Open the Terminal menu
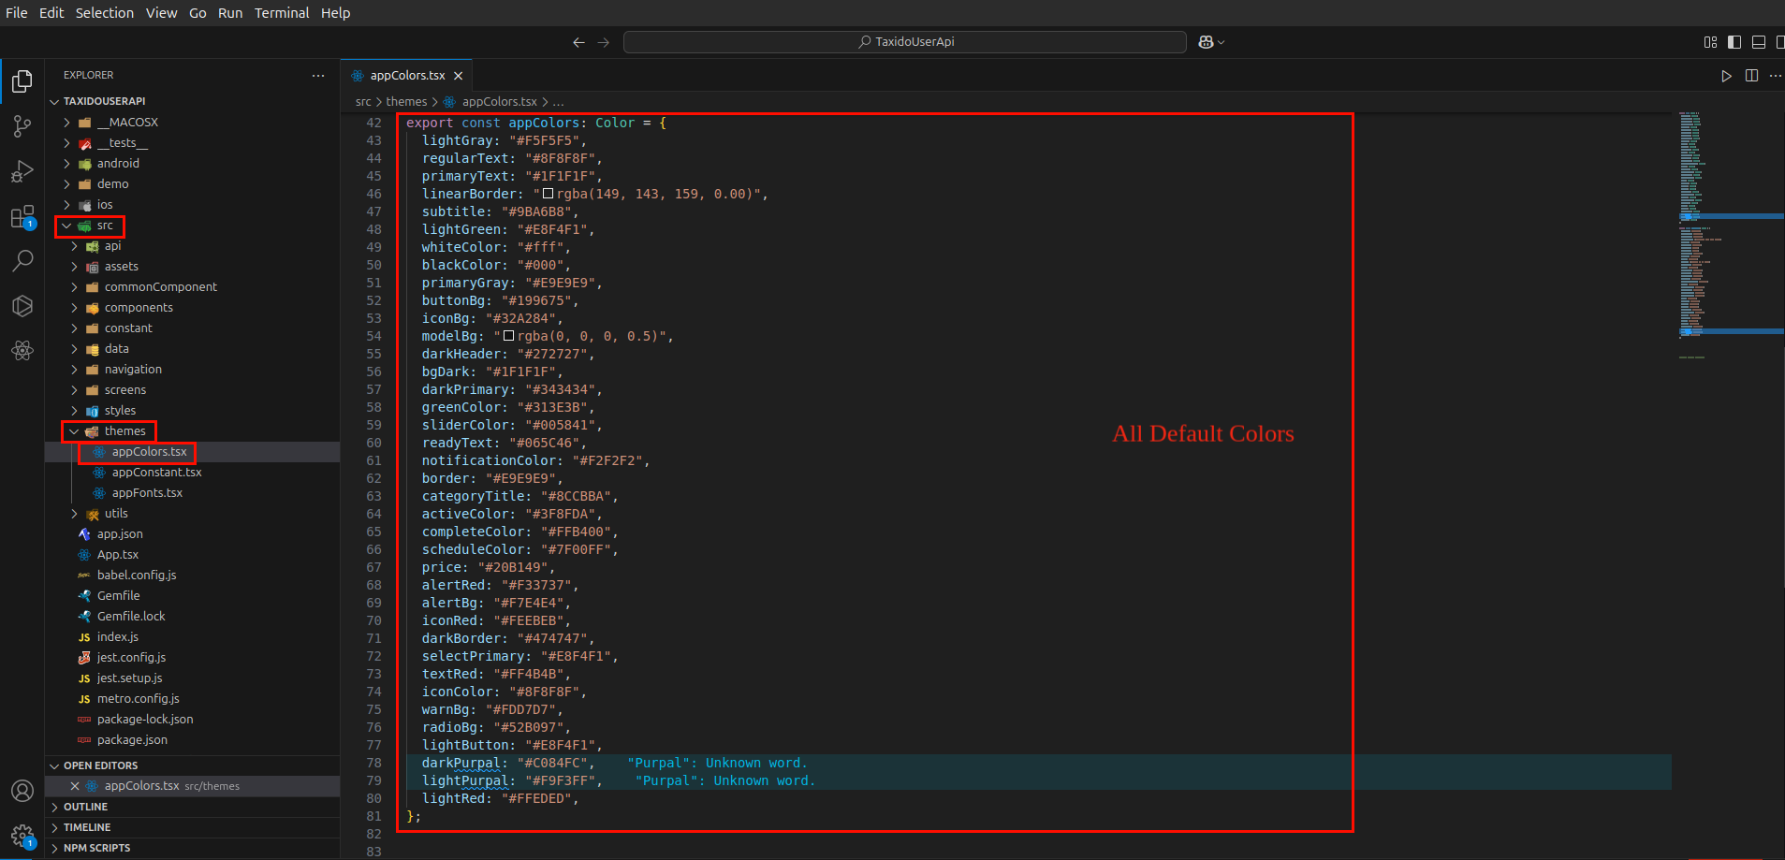 282,13
